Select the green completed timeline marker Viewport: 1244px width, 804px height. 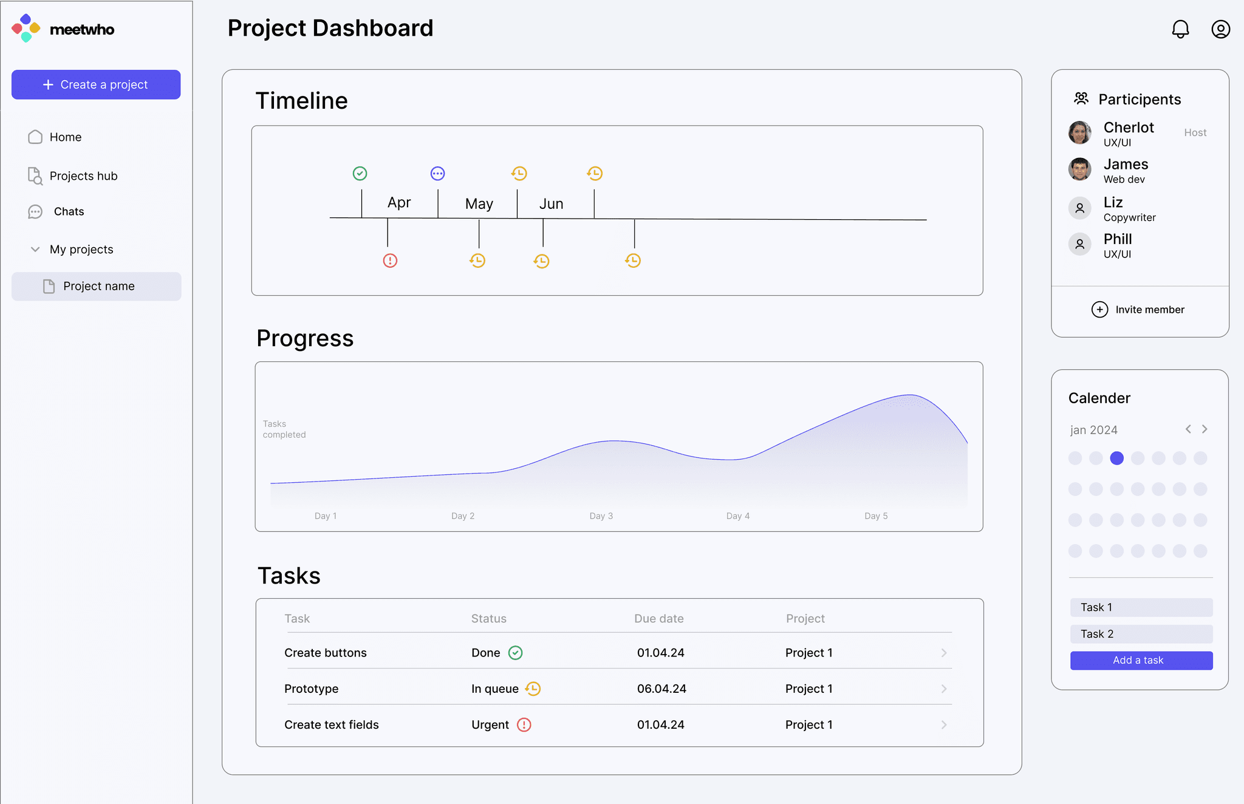(x=360, y=174)
